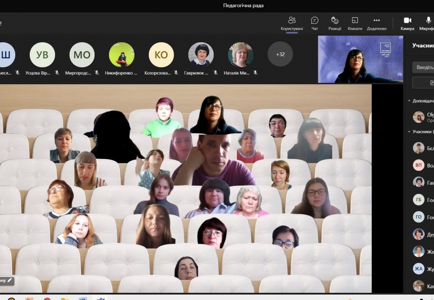The width and height of the screenshot is (434, 300).
Task: Click the Никифоренко participant picture
Action: point(122,55)
